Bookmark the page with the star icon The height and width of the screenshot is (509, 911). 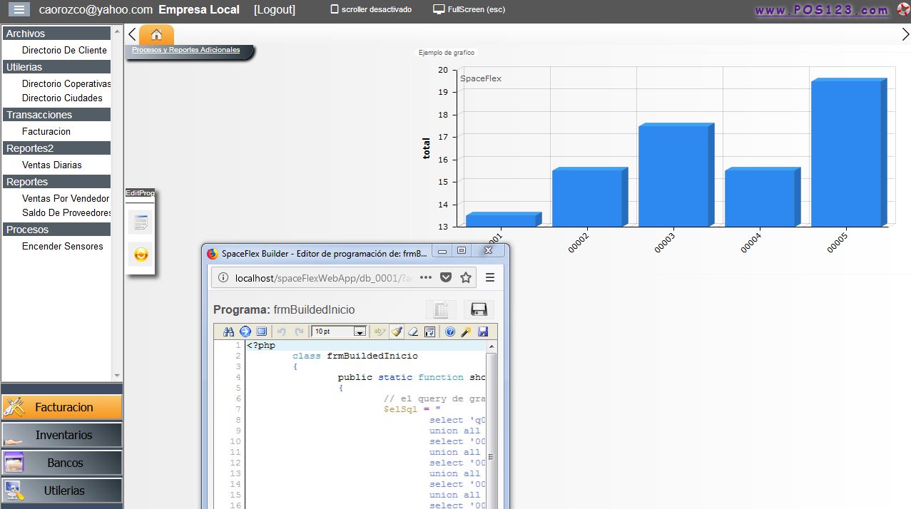pyautogui.click(x=466, y=277)
